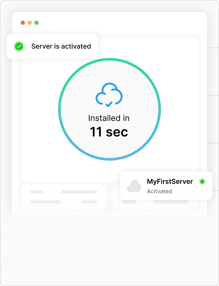219x286 pixels.
Task: Click the grey cloud icon beside MyFirstServer
Action: tap(134, 186)
